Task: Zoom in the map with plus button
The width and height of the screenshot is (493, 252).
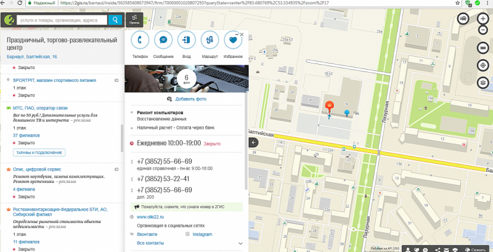Action: coord(483,19)
